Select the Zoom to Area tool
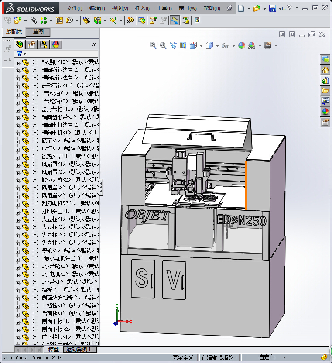 click(x=163, y=45)
